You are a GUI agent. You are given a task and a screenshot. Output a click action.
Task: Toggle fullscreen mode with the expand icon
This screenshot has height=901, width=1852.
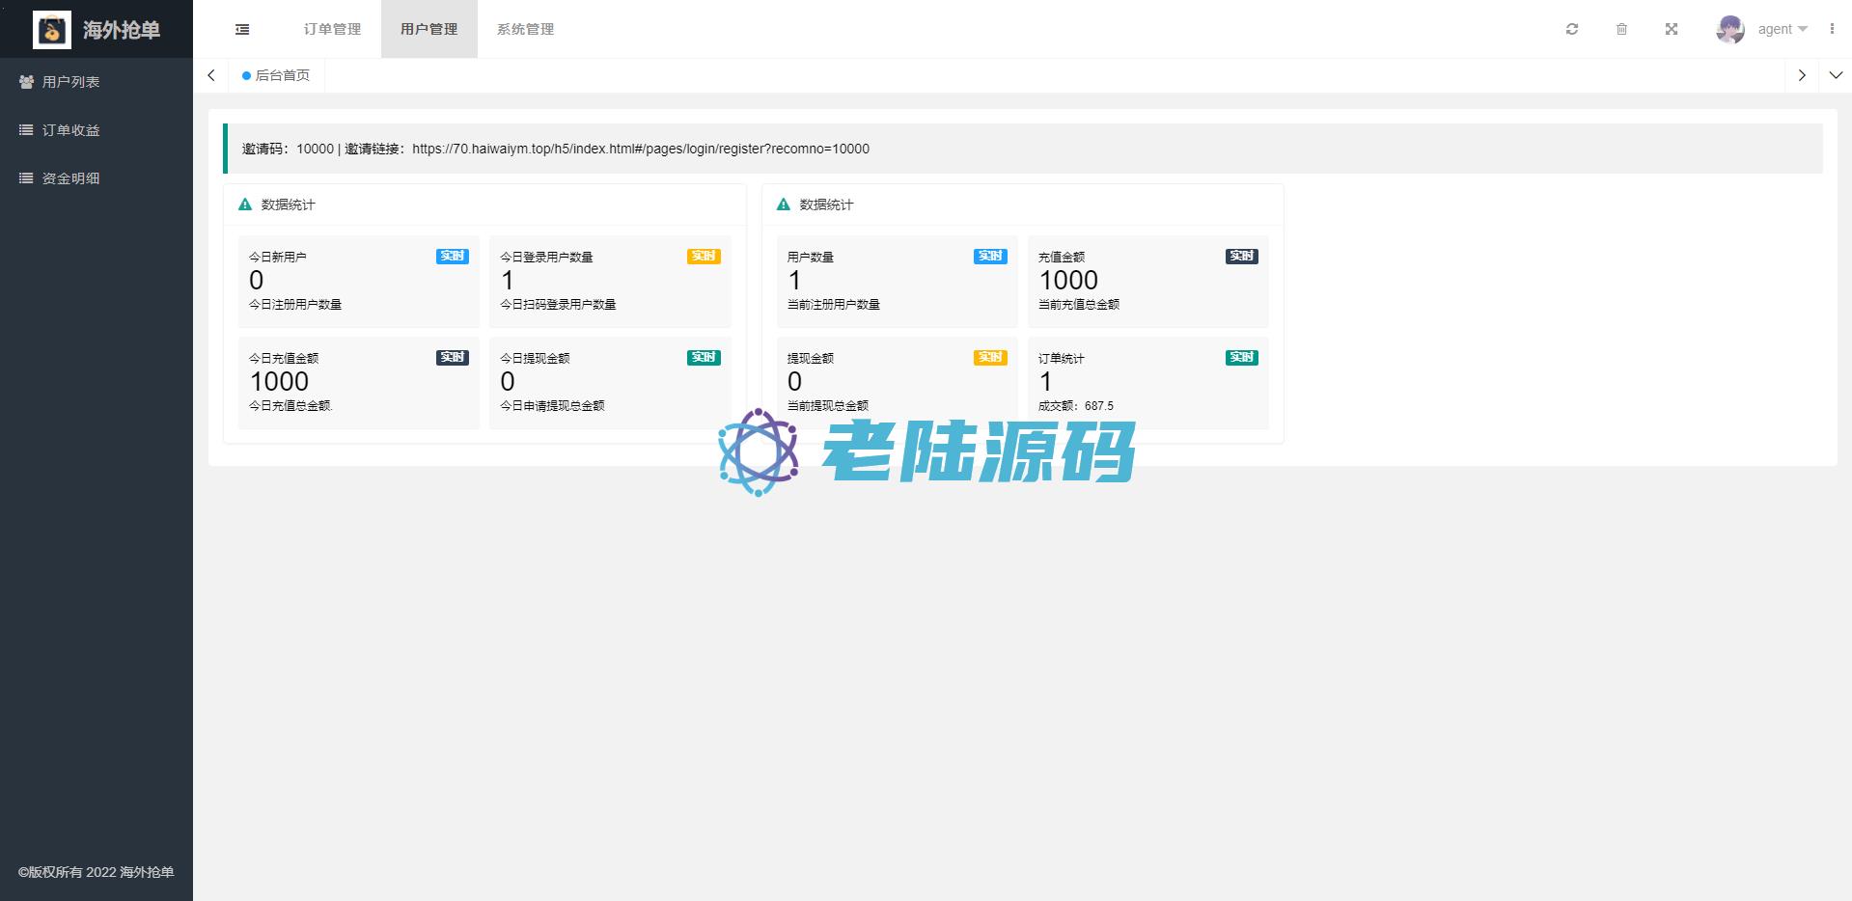click(1672, 29)
